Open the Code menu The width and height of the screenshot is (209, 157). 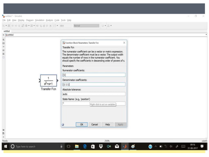[x=57, y=20]
